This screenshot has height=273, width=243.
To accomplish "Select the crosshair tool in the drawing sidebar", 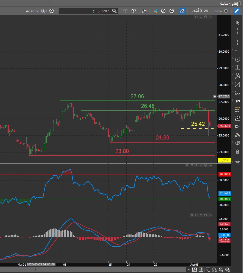I will pos(237,31).
